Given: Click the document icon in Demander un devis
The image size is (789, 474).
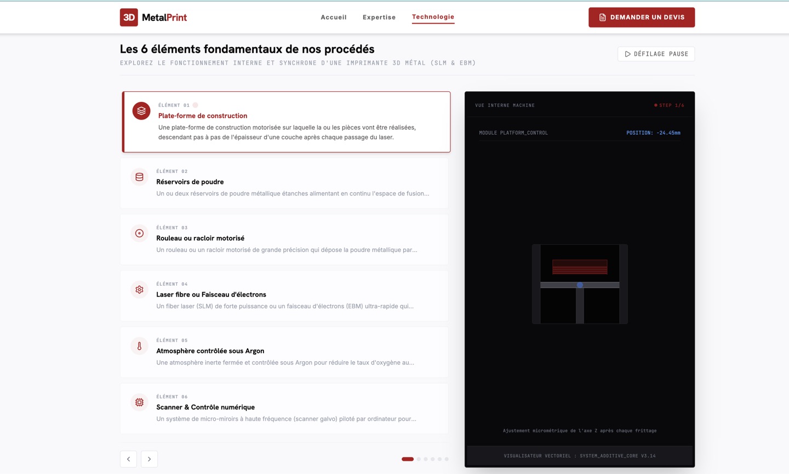Looking at the screenshot, I should click(603, 18).
